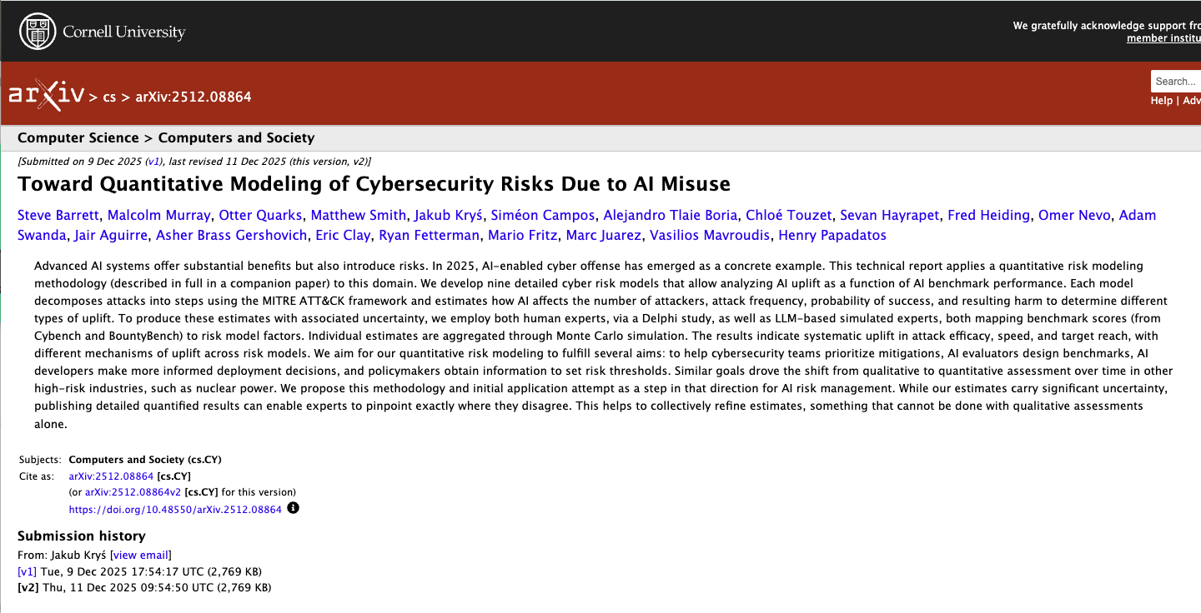1201x613 pixels.
Task: Open author Steve Barrett's page
Action: coord(58,215)
